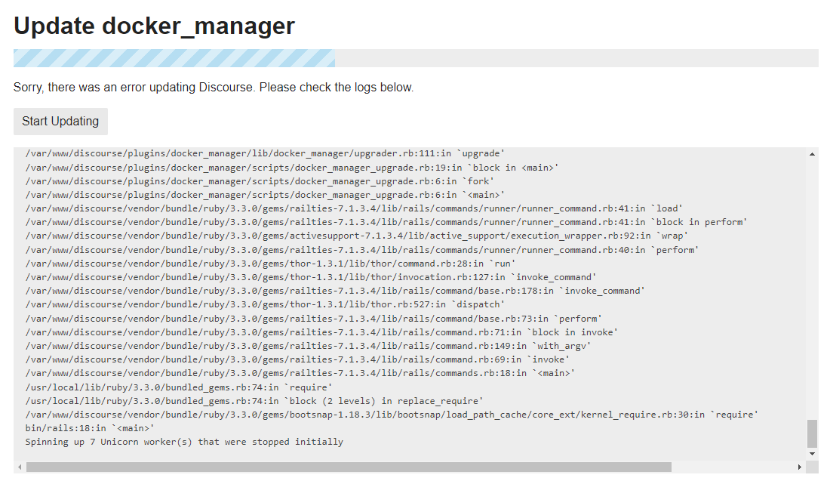Click log line 'bin/rails:18:in <main>'
Image resolution: width=830 pixels, height=478 pixels.
(x=90, y=428)
